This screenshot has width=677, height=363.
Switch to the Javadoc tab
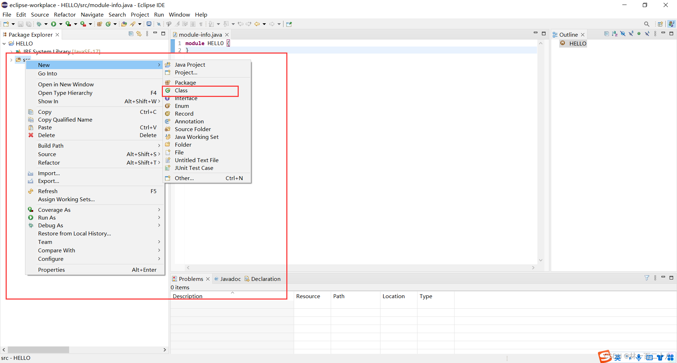pos(227,279)
